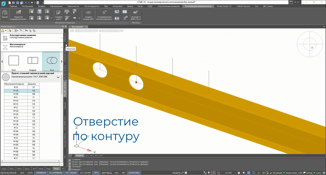Image resolution: width=326 pixels, height=175 pixels.
Task: Toggle ШТРИХОВКА hatch display
Action: 134,173
